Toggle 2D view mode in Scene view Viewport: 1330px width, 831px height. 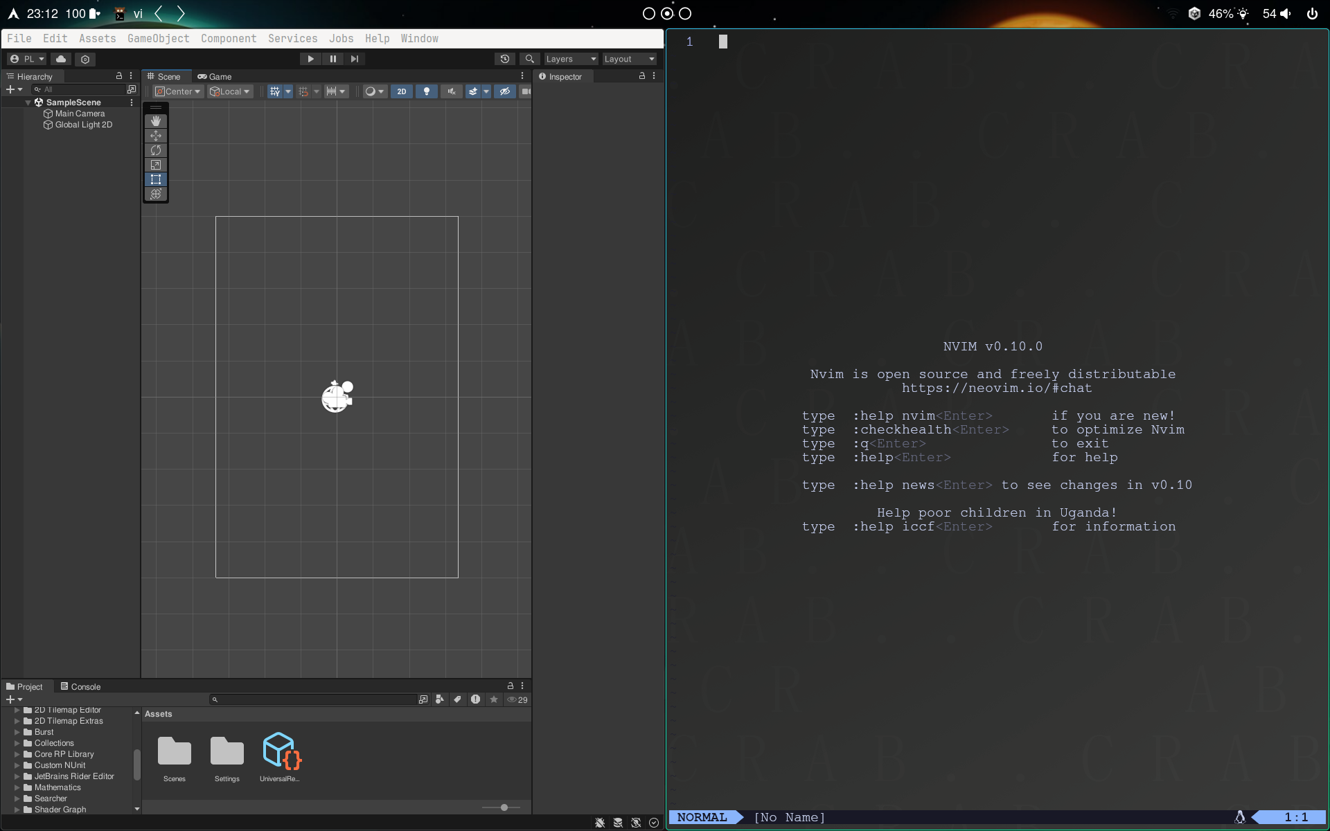tap(402, 91)
